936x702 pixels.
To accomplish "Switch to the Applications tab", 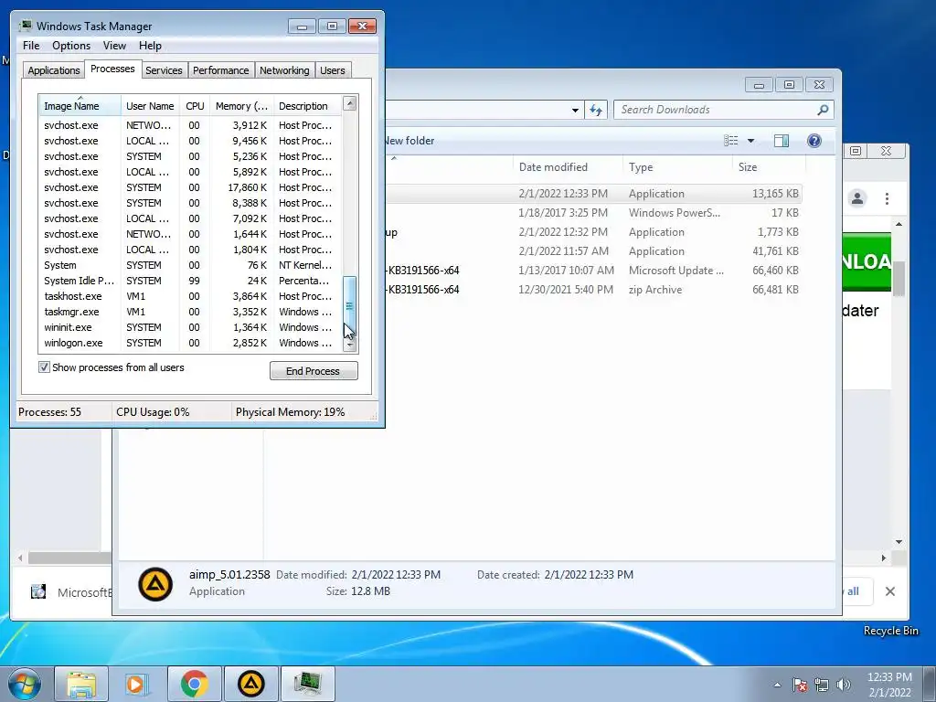I will 54,70.
